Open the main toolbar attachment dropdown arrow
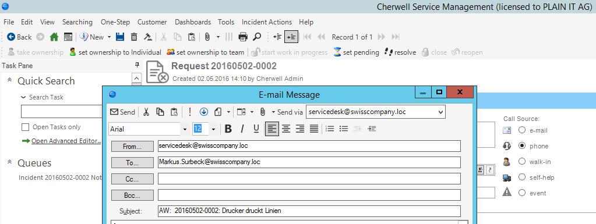596x224 pixels. [x=218, y=37]
